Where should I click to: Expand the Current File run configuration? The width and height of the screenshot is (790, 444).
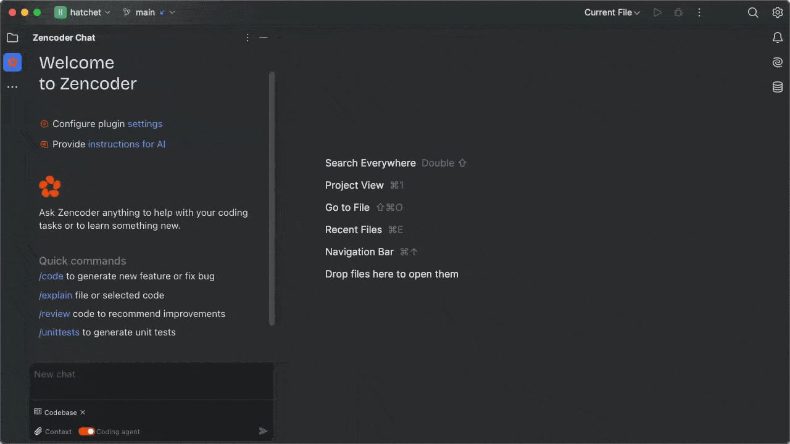[612, 12]
